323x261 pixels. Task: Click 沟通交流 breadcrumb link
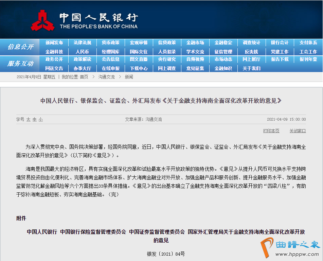point(106,77)
